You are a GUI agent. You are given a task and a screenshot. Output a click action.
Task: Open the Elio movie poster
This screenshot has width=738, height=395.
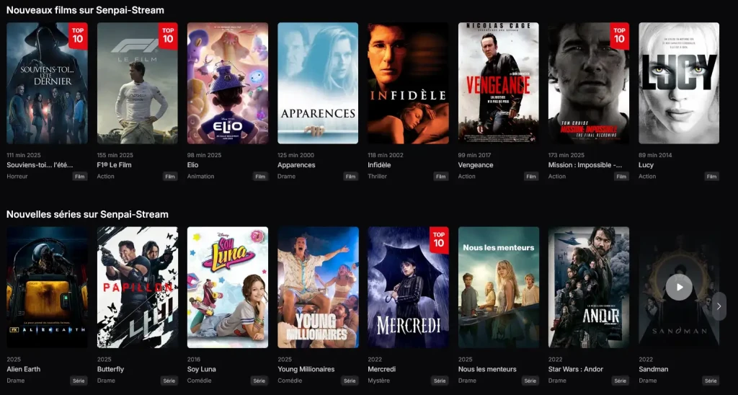coord(228,84)
